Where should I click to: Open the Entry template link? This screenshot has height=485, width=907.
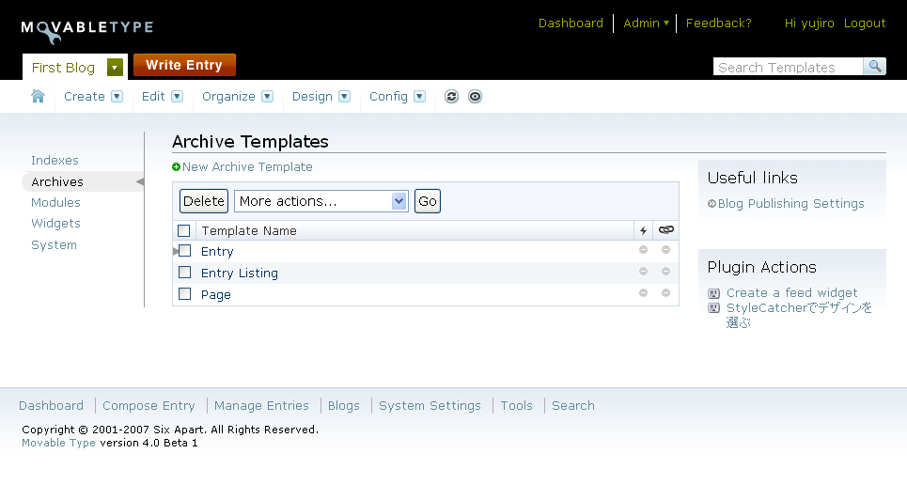[x=217, y=251]
